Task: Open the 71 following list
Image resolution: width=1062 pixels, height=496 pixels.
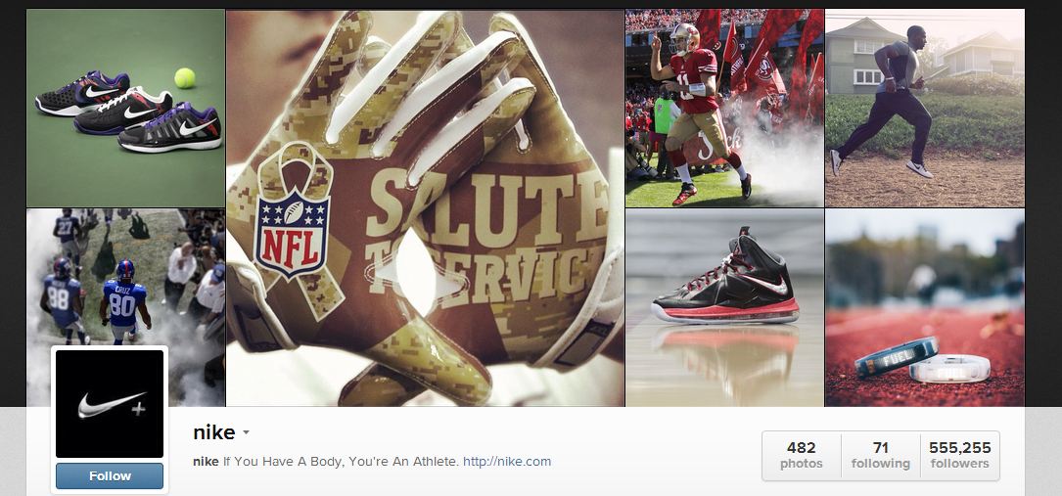Action: point(881,455)
